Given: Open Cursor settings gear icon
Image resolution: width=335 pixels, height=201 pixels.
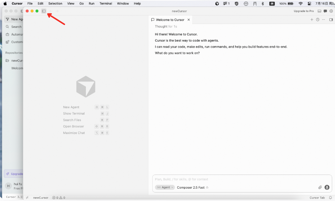Looking at the screenshot, I should [x=331, y=11].
